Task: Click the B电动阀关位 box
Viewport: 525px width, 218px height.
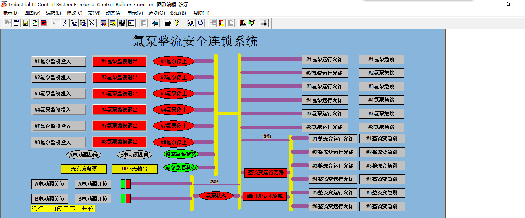Action: 49,199
